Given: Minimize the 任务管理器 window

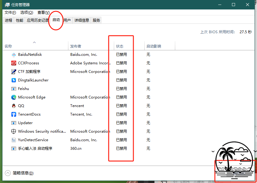Looking at the screenshot, I should (x=219, y=5).
